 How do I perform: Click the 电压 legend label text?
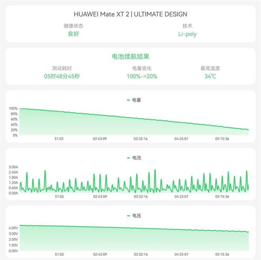(x=136, y=216)
